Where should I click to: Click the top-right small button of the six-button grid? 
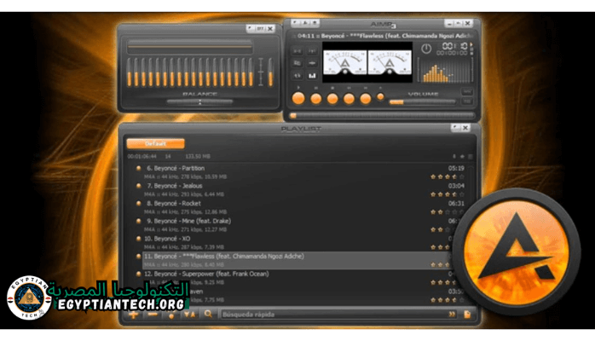(x=312, y=50)
